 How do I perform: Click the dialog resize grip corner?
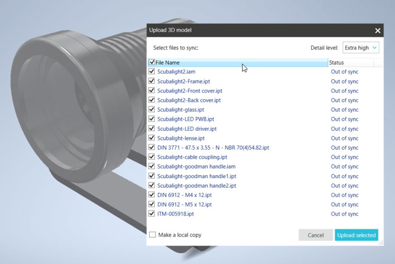coord(381,243)
